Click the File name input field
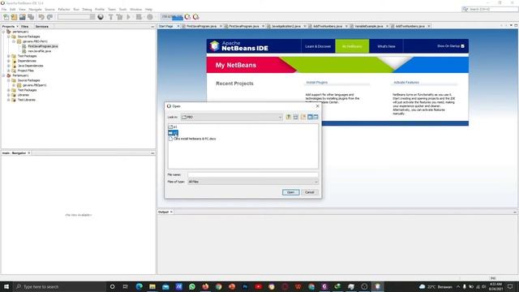This screenshot has height=292, width=519. pyautogui.click(x=253, y=174)
